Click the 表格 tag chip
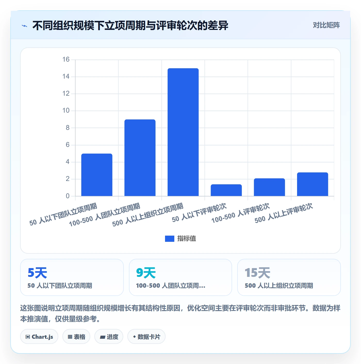This screenshot has height=364, width=361. pyautogui.click(x=76, y=337)
